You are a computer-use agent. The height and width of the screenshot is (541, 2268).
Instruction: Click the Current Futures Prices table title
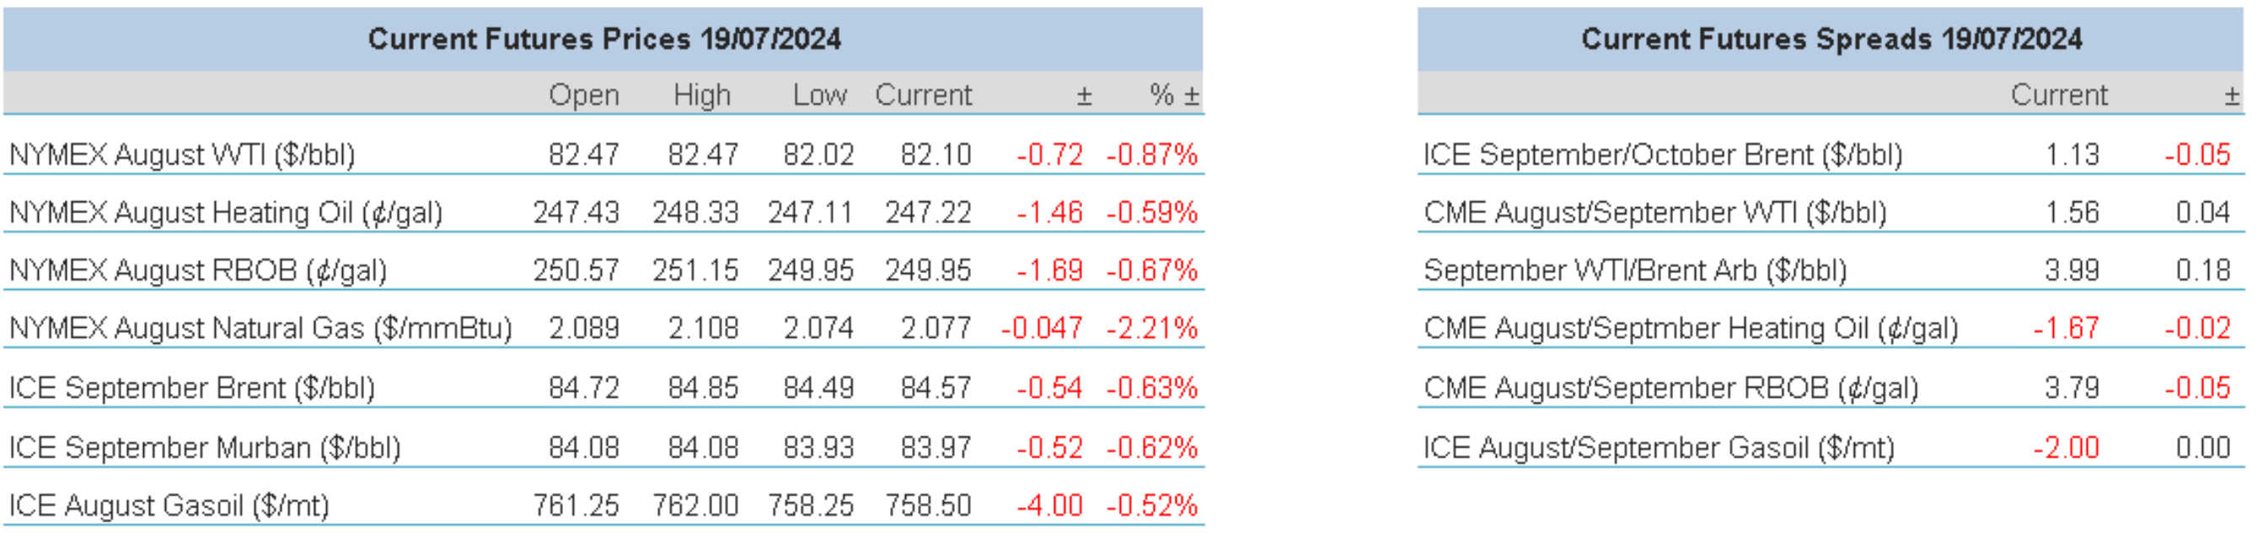click(x=604, y=39)
